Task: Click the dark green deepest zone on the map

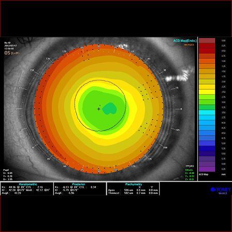Action: coord(110,109)
